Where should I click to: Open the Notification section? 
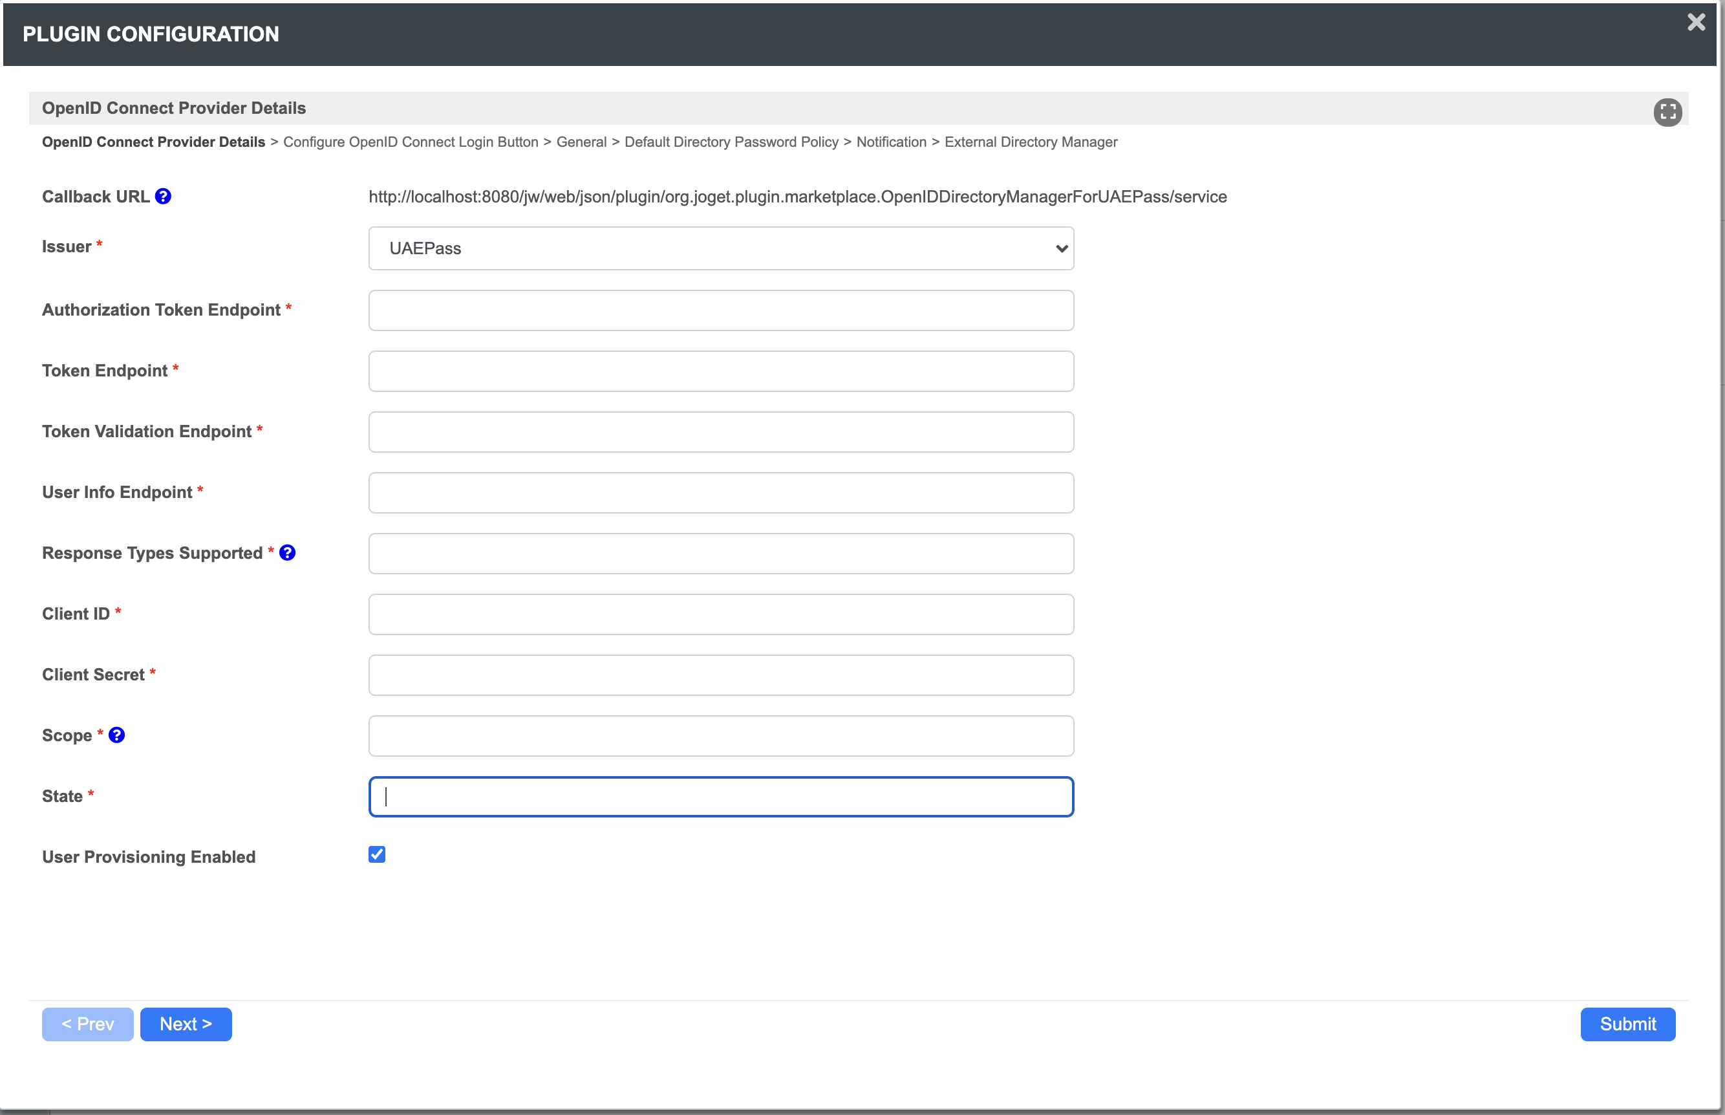coord(891,142)
